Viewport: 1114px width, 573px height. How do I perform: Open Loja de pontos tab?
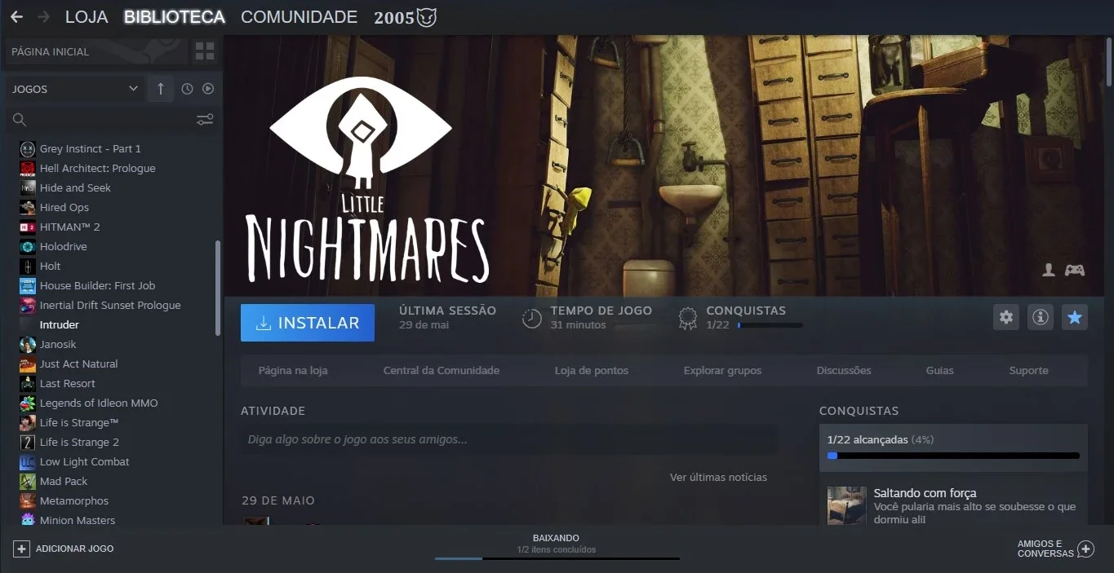point(592,370)
